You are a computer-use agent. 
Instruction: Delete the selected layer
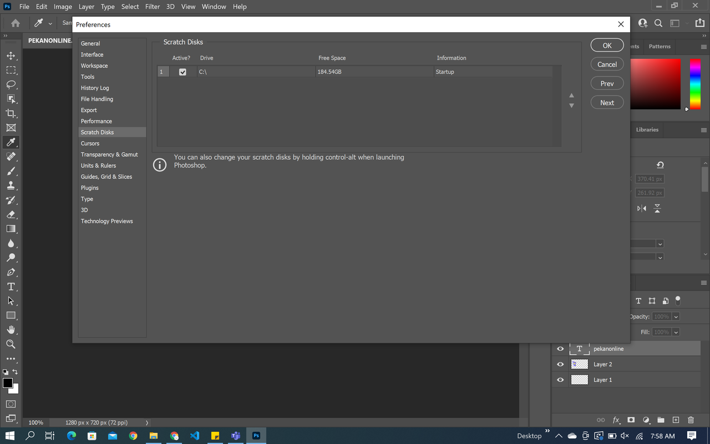click(691, 420)
